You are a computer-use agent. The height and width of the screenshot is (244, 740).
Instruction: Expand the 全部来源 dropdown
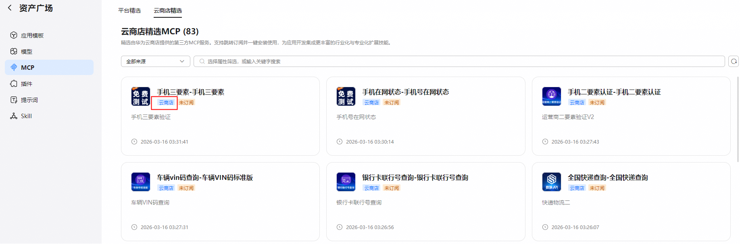point(156,61)
